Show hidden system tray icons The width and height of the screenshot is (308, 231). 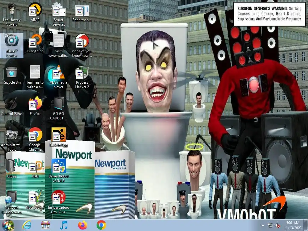[x=263, y=226]
